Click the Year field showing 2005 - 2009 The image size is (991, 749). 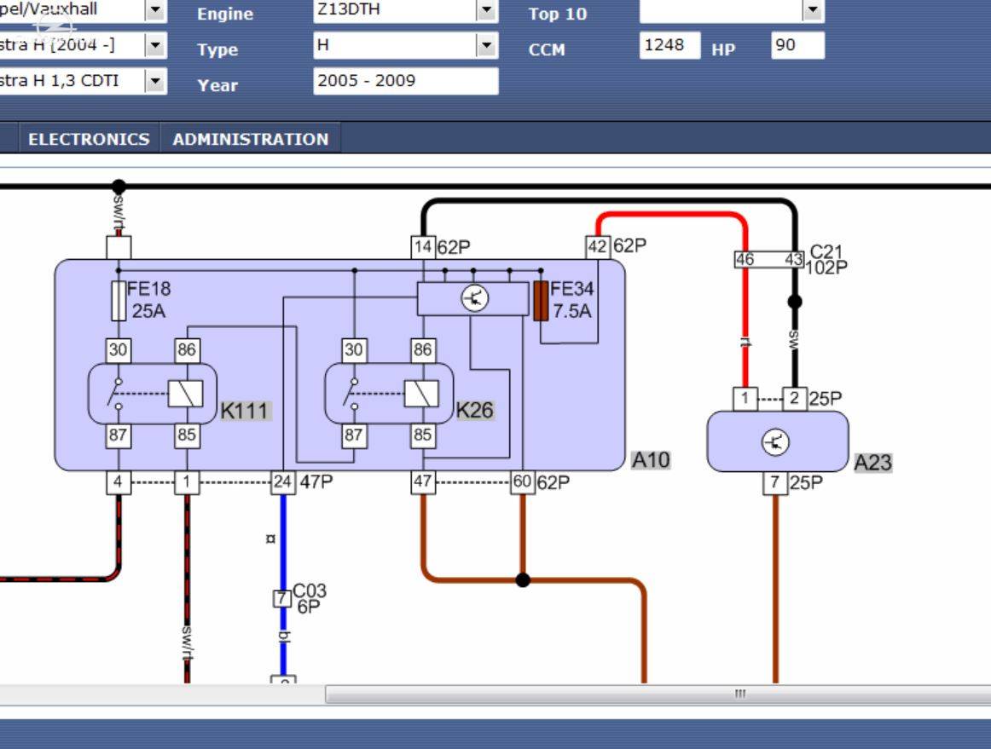click(x=406, y=82)
